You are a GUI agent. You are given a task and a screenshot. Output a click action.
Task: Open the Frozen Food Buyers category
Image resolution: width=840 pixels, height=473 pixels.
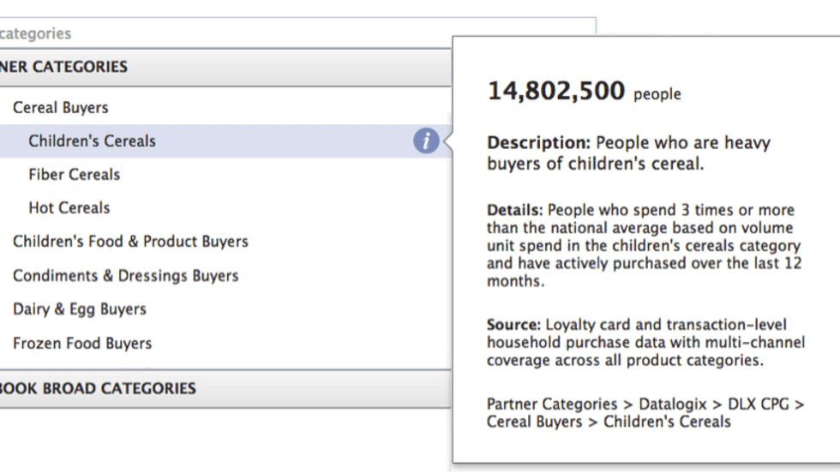coord(82,344)
